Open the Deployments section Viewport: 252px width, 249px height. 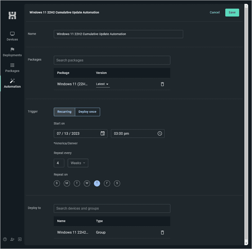tap(12, 52)
